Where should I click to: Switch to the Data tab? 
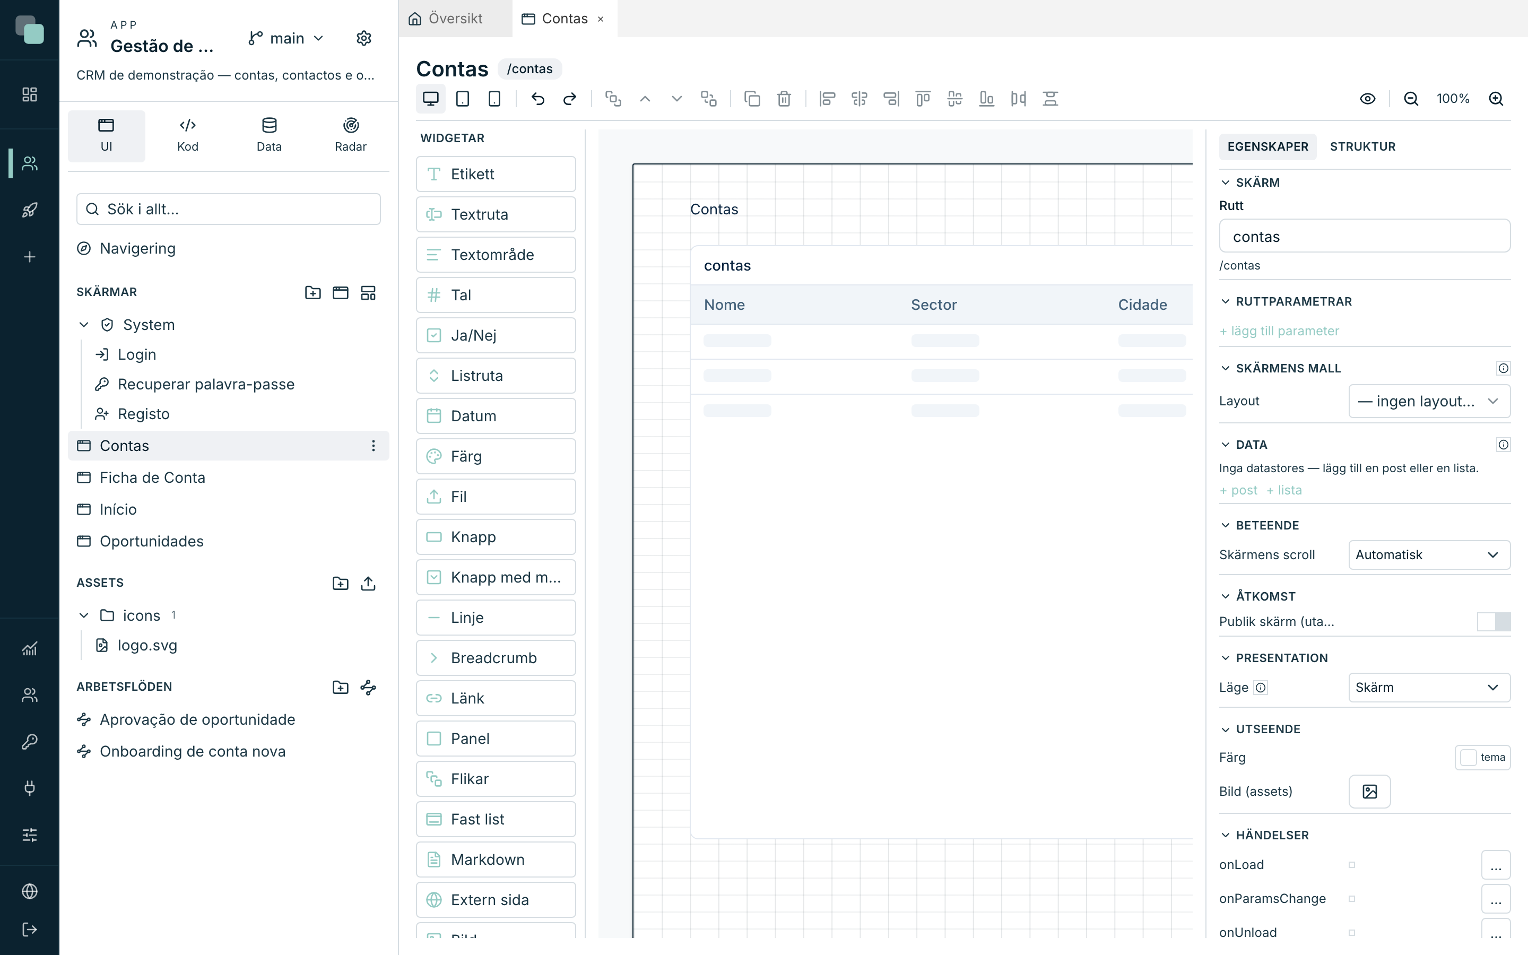(269, 136)
